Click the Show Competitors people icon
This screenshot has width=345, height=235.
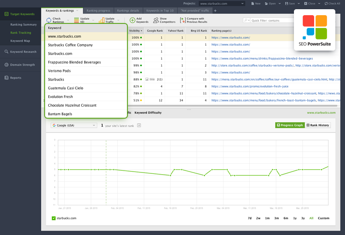(x=156, y=20)
